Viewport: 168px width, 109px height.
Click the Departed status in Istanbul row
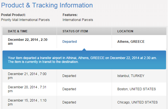pos(69,76)
